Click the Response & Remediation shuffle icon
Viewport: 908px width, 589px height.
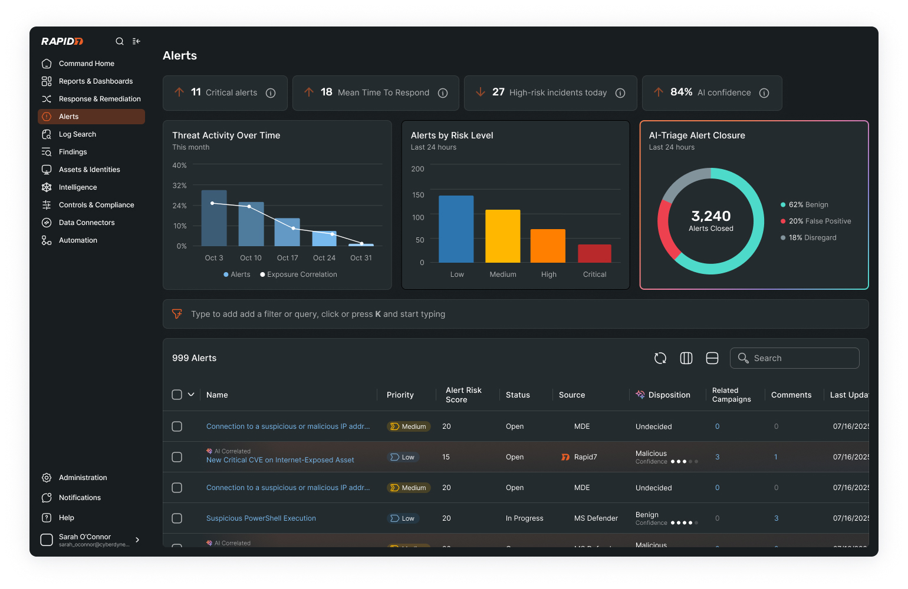point(47,99)
